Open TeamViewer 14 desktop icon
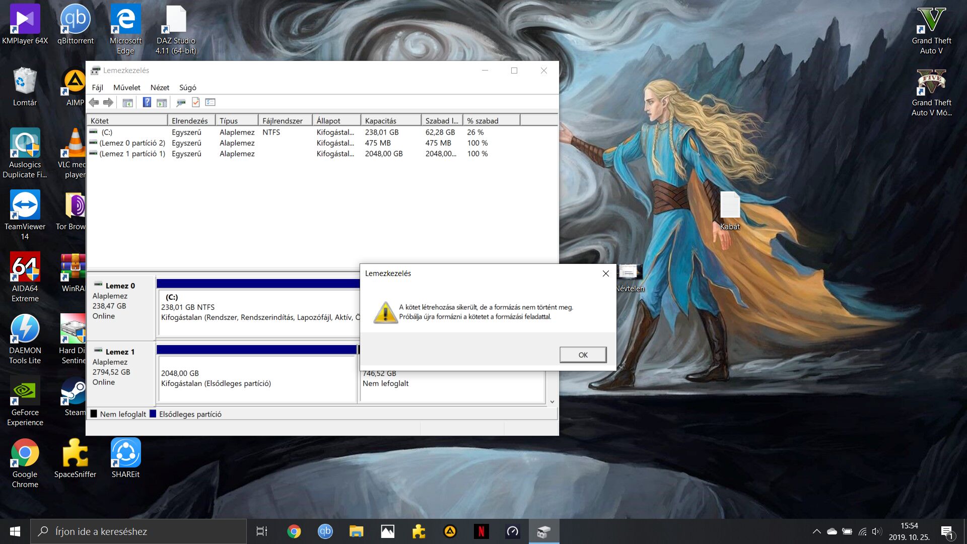The image size is (967, 544). pyautogui.click(x=25, y=216)
